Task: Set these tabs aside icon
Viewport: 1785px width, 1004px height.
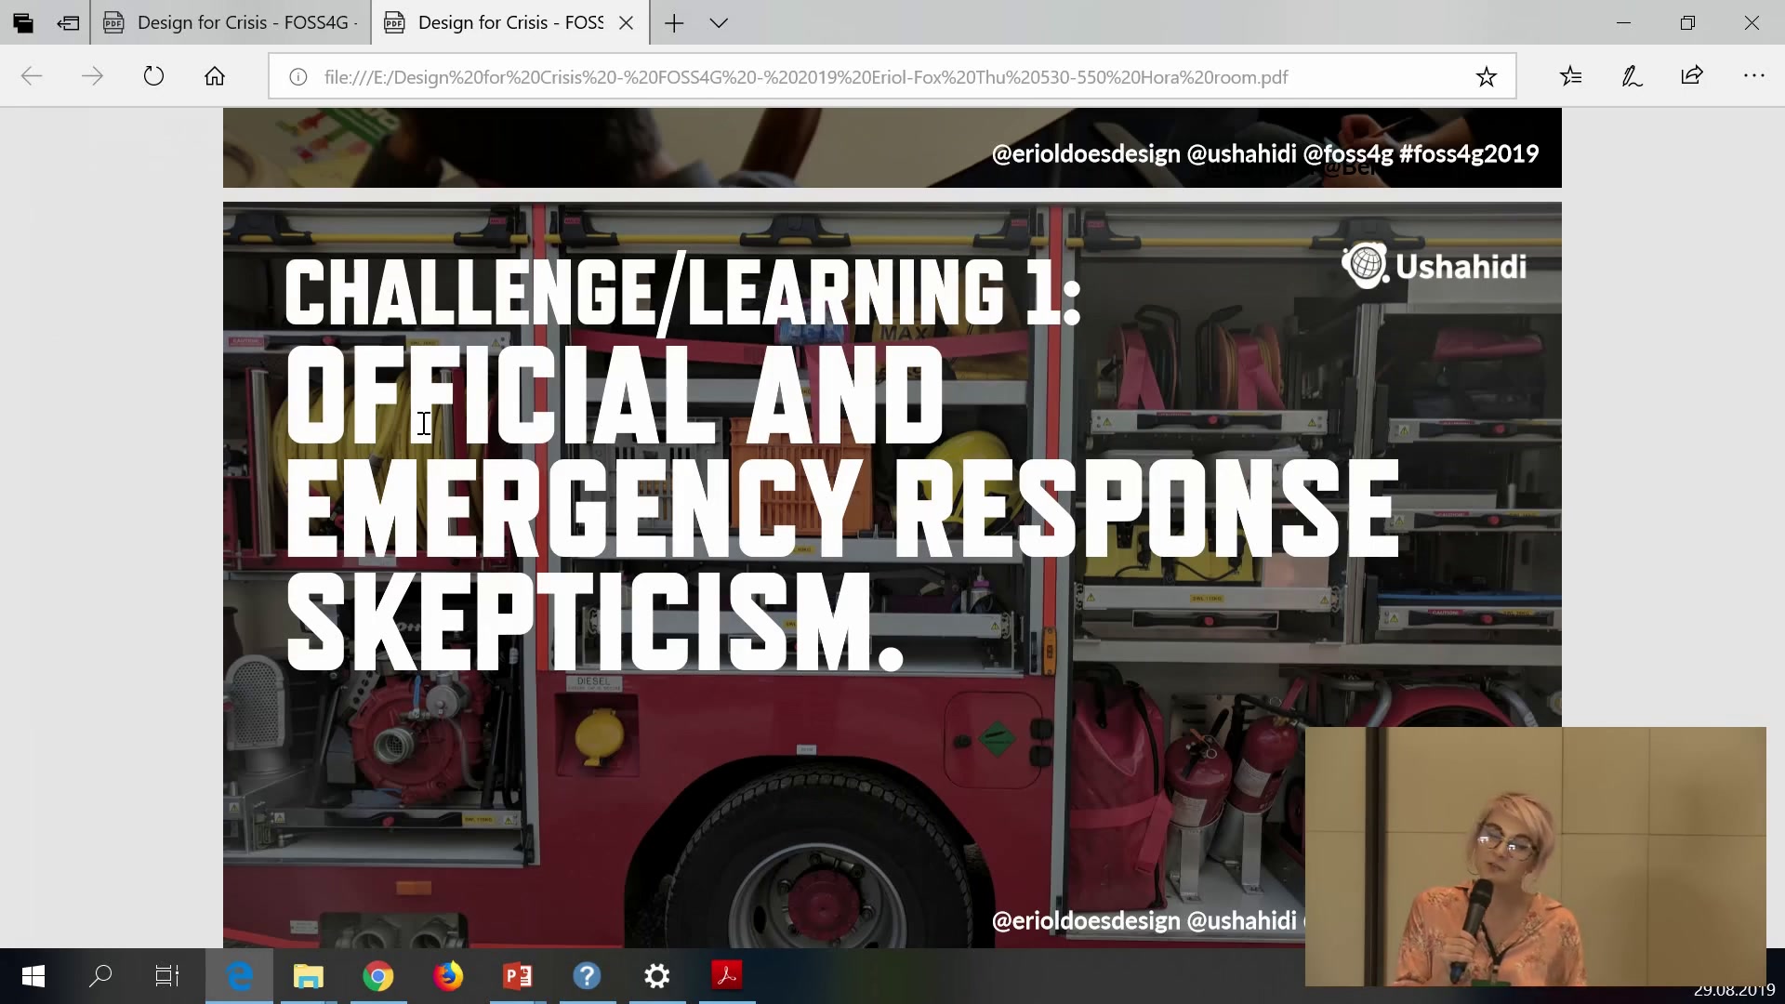Action: pyautogui.click(x=68, y=23)
